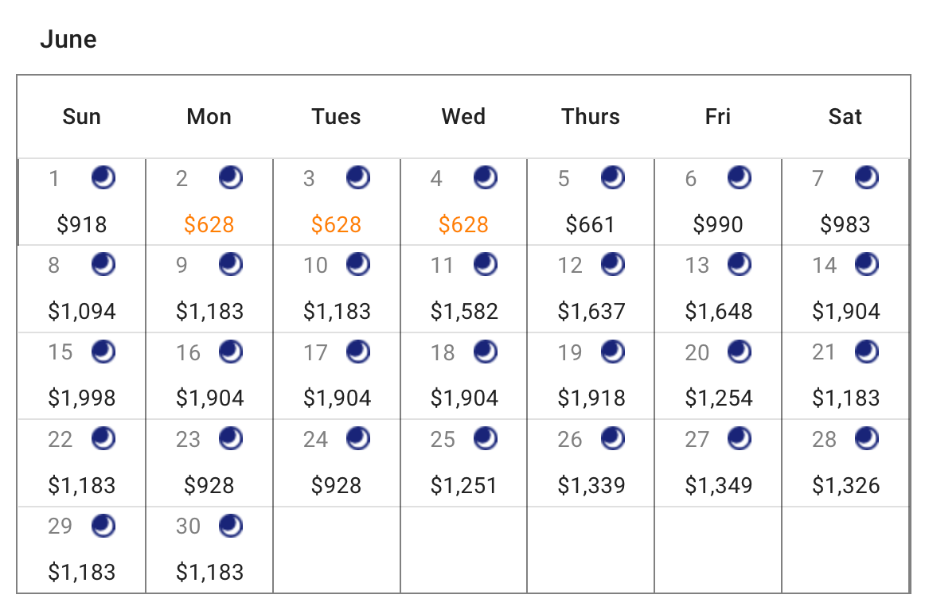Select the $661 price on June 5
Image resolution: width=925 pixels, height=614 pixels.
[590, 224]
